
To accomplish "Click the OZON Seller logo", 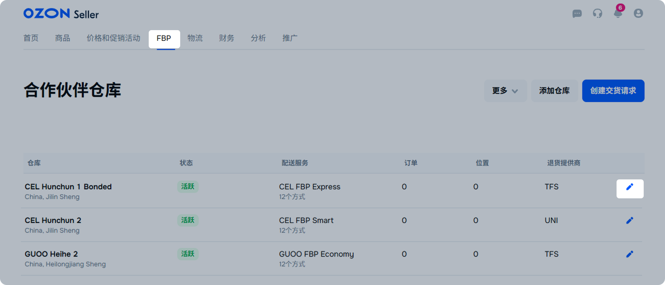I will point(61,14).
